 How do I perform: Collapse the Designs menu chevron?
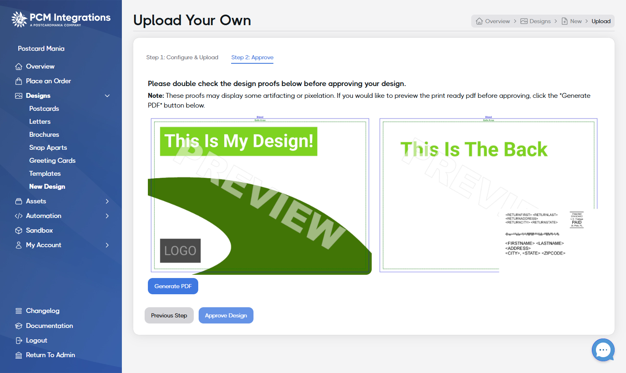click(107, 96)
